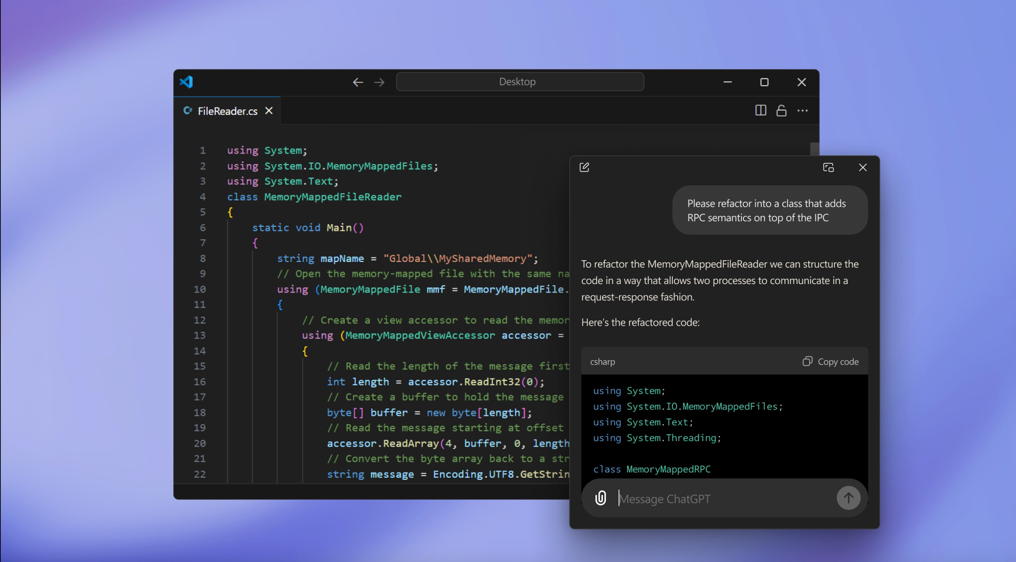Click the C# icon on the file tab
This screenshot has width=1016, height=562.
click(188, 110)
